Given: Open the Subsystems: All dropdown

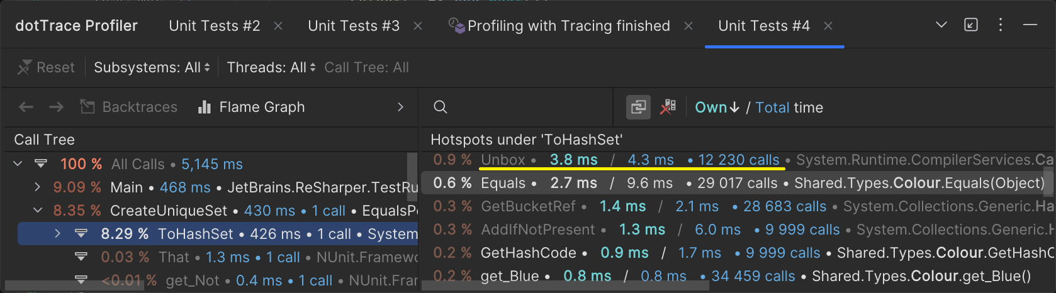Looking at the screenshot, I should (x=152, y=67).
